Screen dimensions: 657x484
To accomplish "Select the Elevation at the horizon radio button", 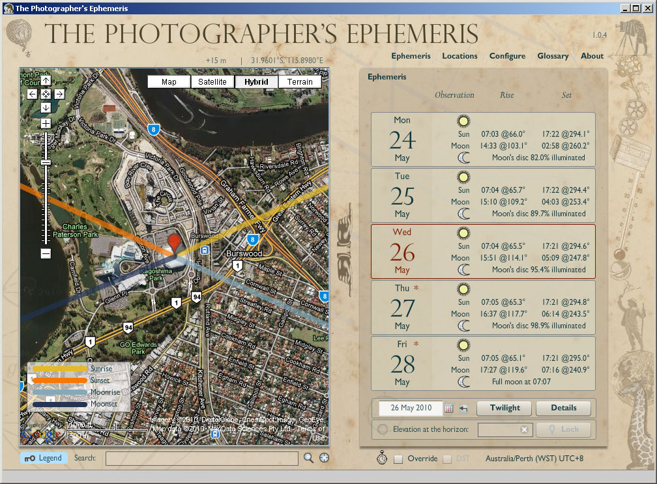I will 382,429.
